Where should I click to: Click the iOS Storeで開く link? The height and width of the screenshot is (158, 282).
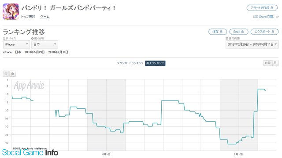tap(264, 17)
